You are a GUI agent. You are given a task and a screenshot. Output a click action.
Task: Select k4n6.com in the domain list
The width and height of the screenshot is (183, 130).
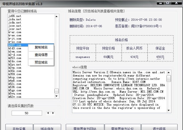point(15,81)
